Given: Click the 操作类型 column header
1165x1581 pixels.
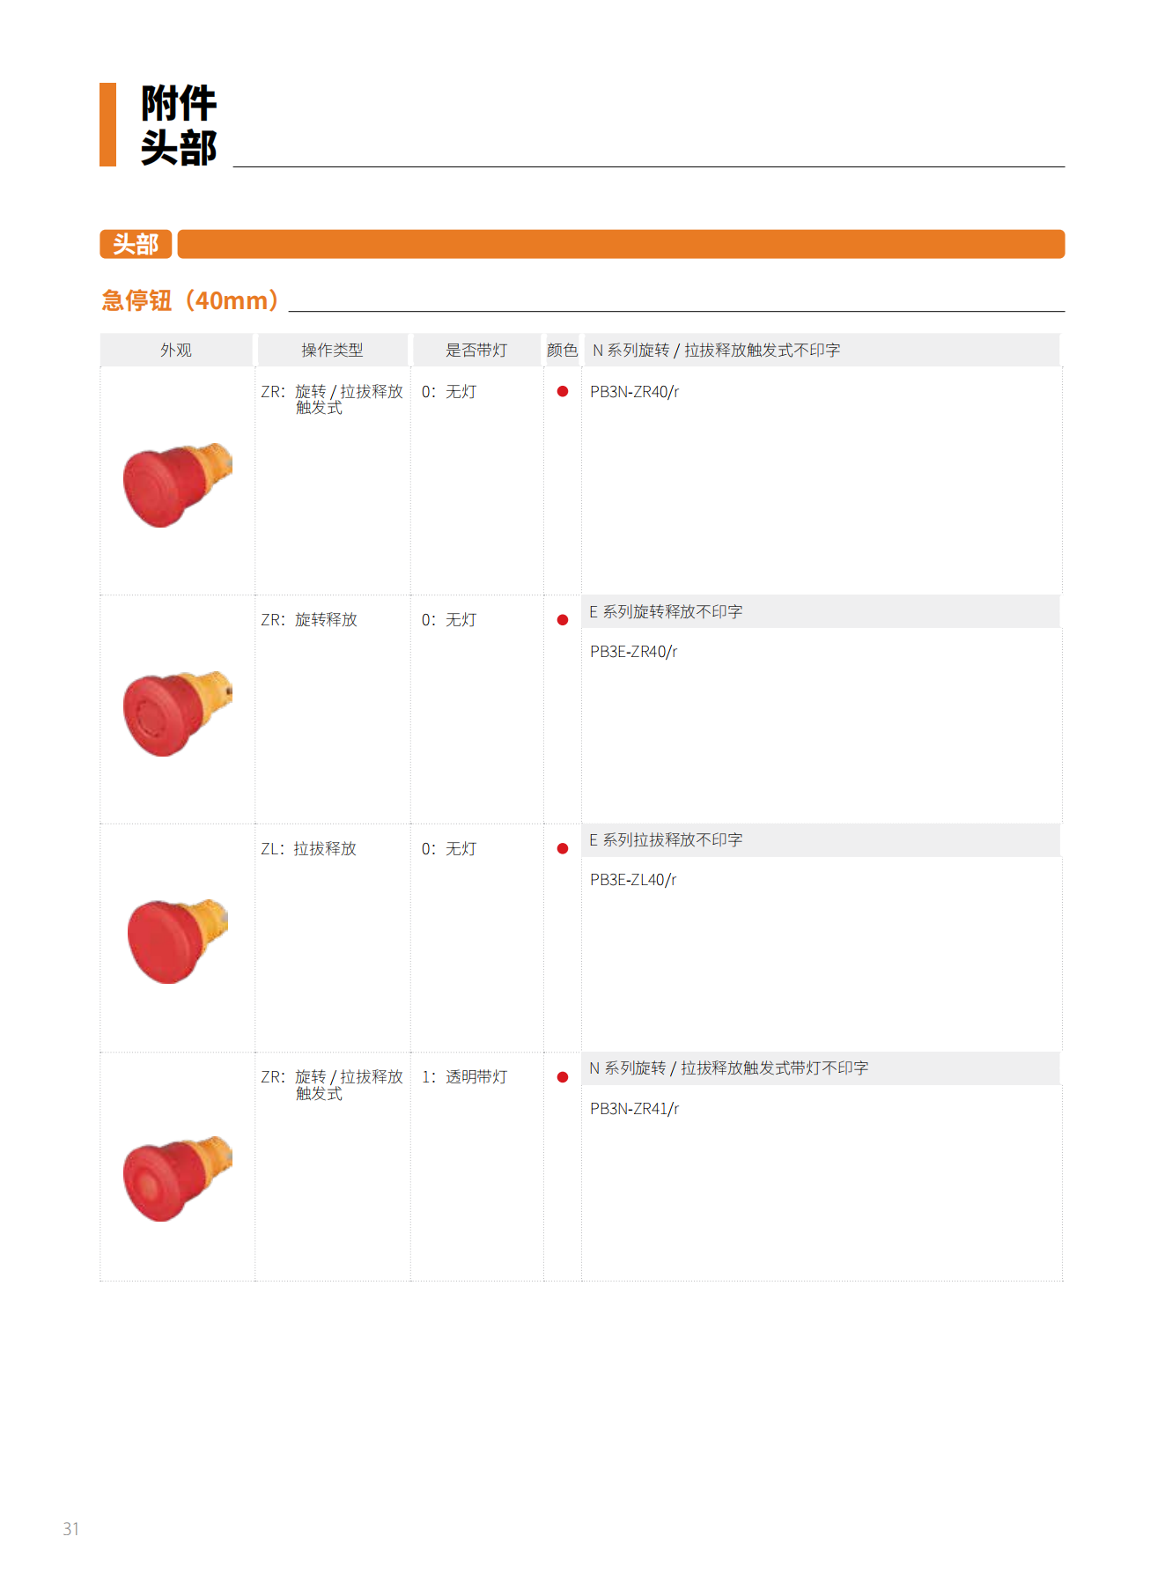Looking at the screenshot, I should pyautogui.click(x=332, y=350).
